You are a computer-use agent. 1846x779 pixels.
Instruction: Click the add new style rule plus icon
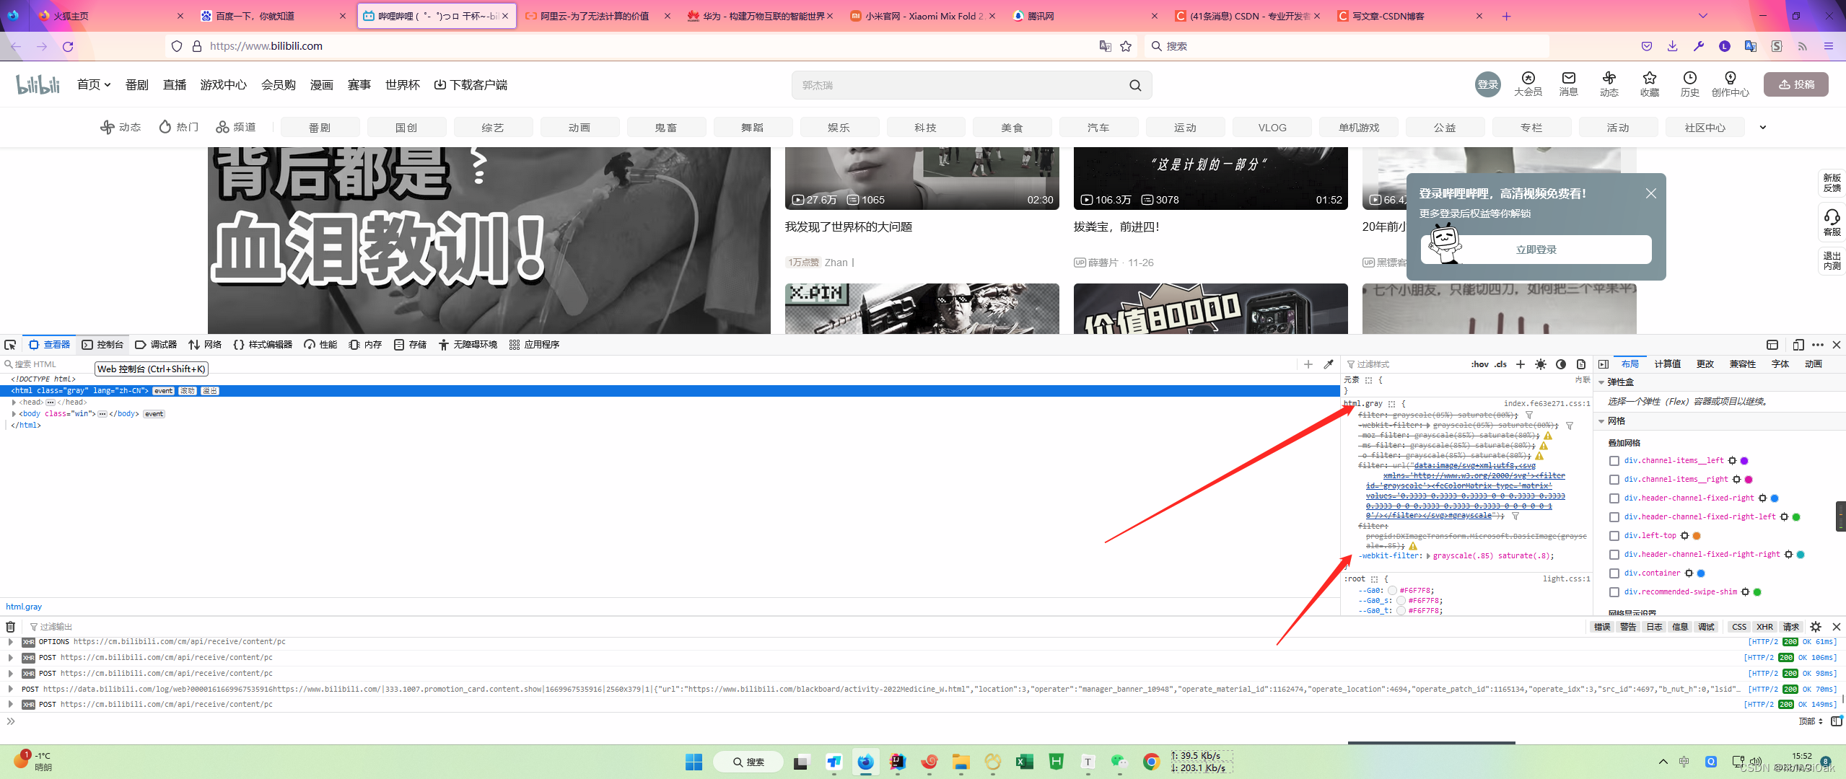pos(1521,364)
